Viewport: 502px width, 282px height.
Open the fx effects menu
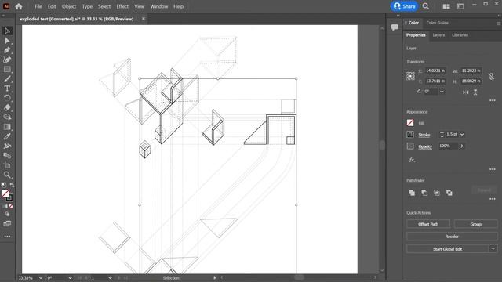412,160
